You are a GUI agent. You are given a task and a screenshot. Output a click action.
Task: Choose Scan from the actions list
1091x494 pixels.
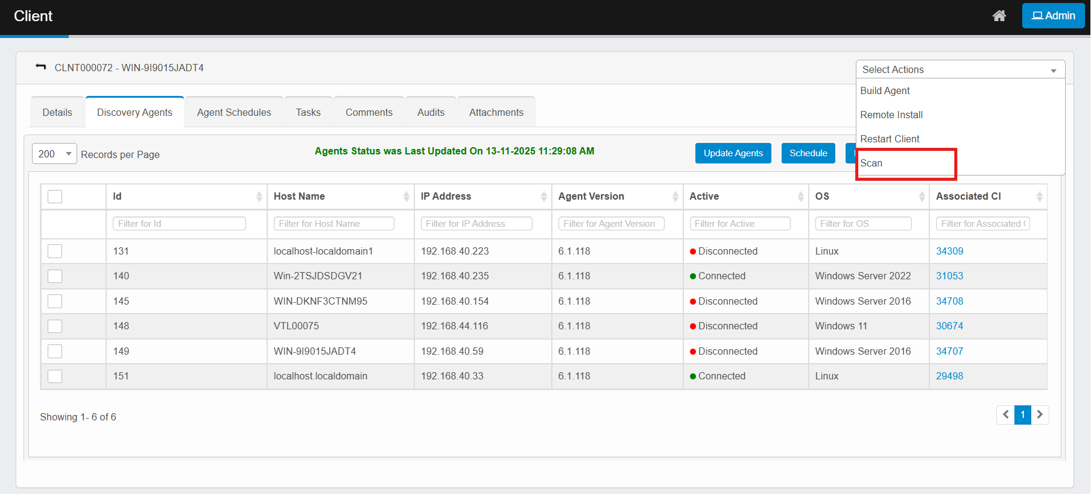pos(871,163)
